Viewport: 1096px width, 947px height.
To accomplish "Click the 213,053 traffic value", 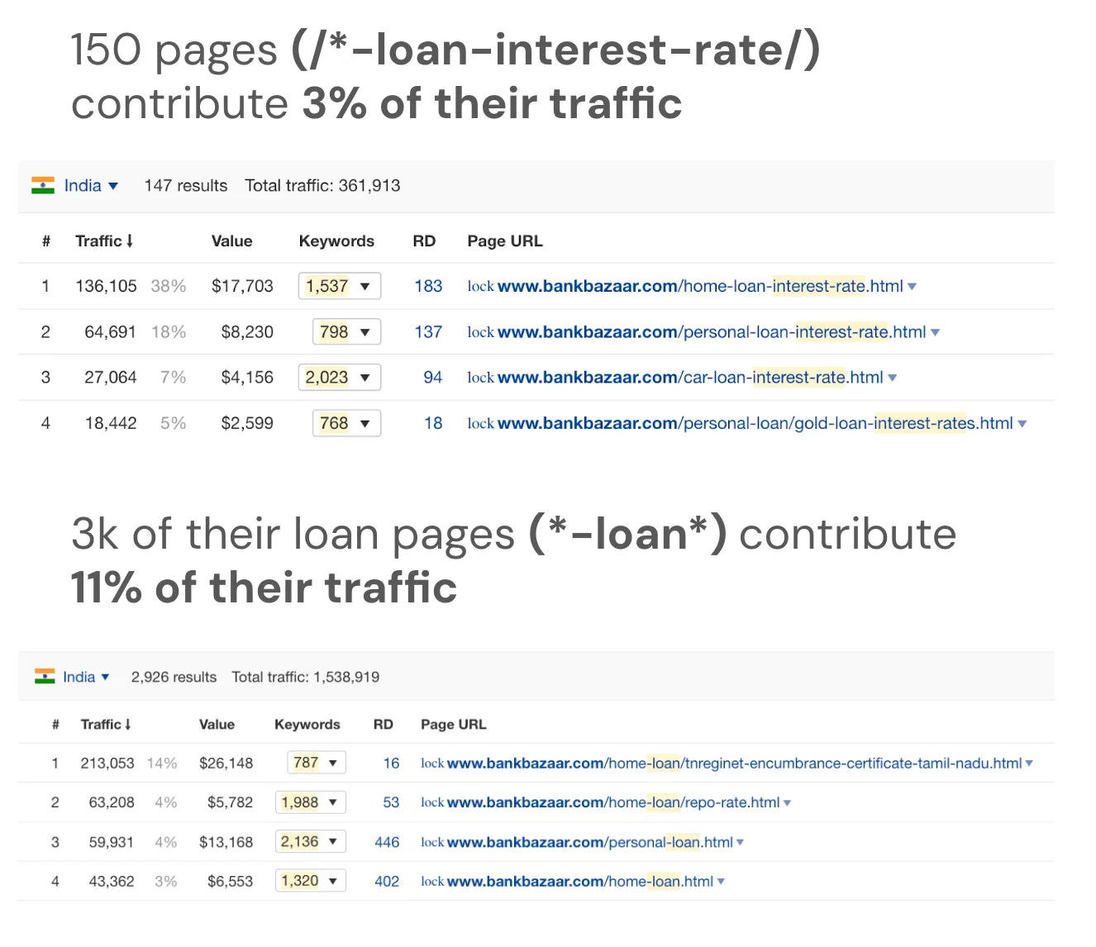I will [107, 764].
